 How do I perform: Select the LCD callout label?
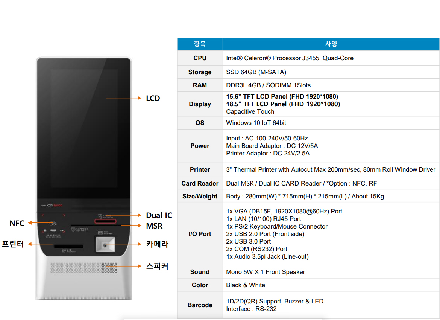coord(153,98)
